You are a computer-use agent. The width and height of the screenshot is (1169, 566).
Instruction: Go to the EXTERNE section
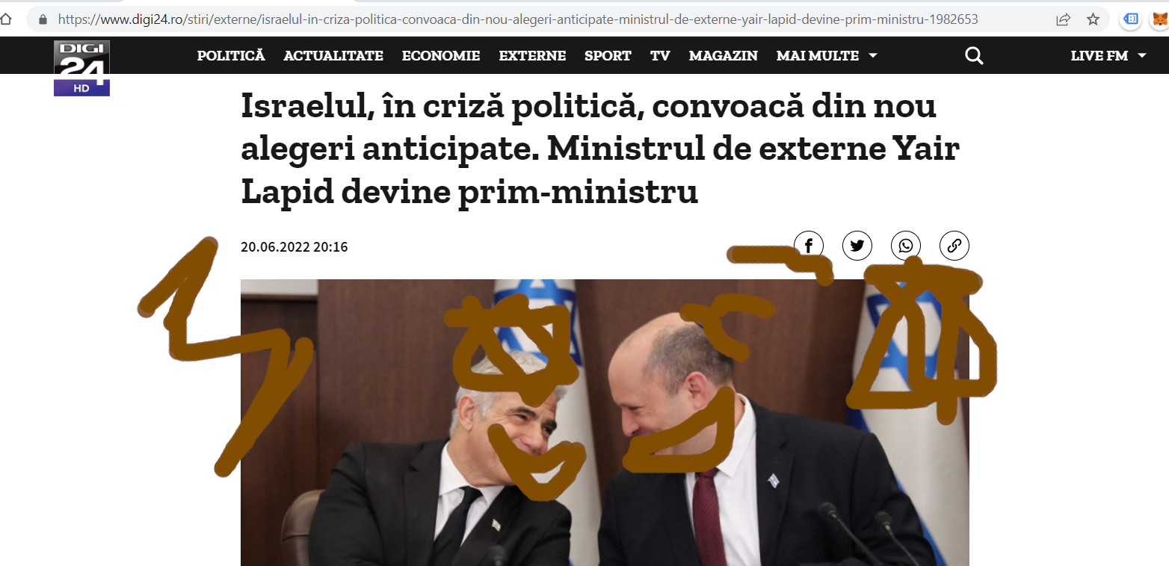coord(532,56)
